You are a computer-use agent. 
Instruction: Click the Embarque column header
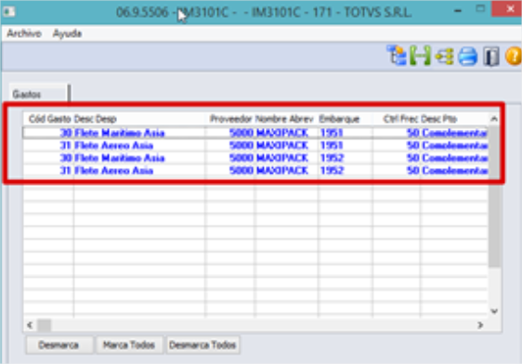[x=346, y=119]
